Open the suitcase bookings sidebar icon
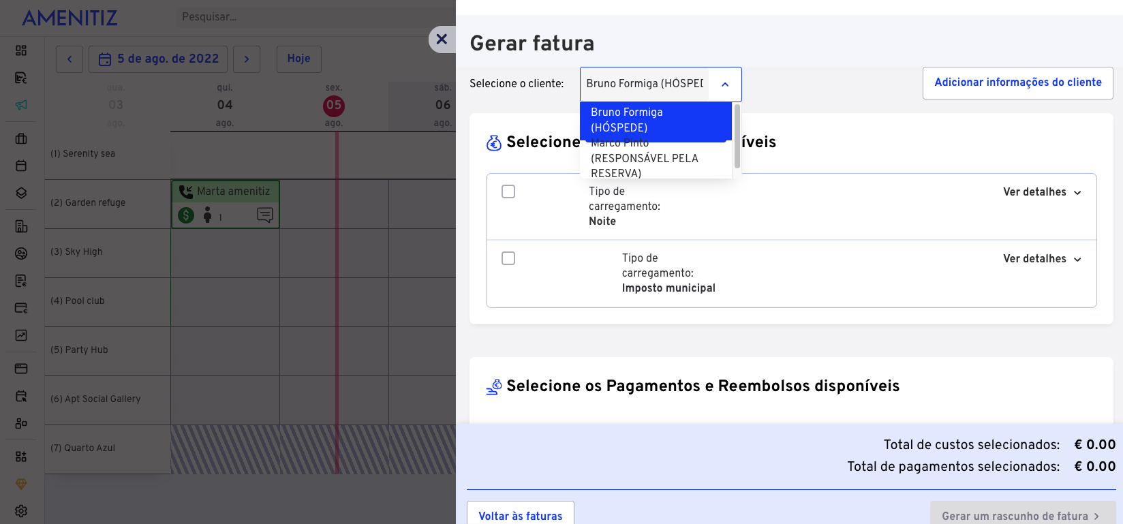This screenshot has height=524, width=1123. click(21, 138)
